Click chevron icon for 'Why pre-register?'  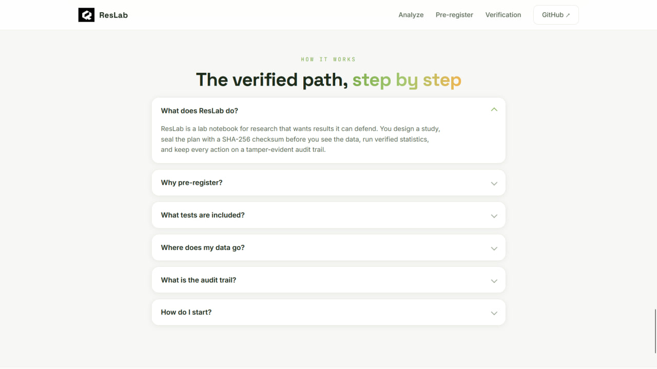(x=494, y=183)
